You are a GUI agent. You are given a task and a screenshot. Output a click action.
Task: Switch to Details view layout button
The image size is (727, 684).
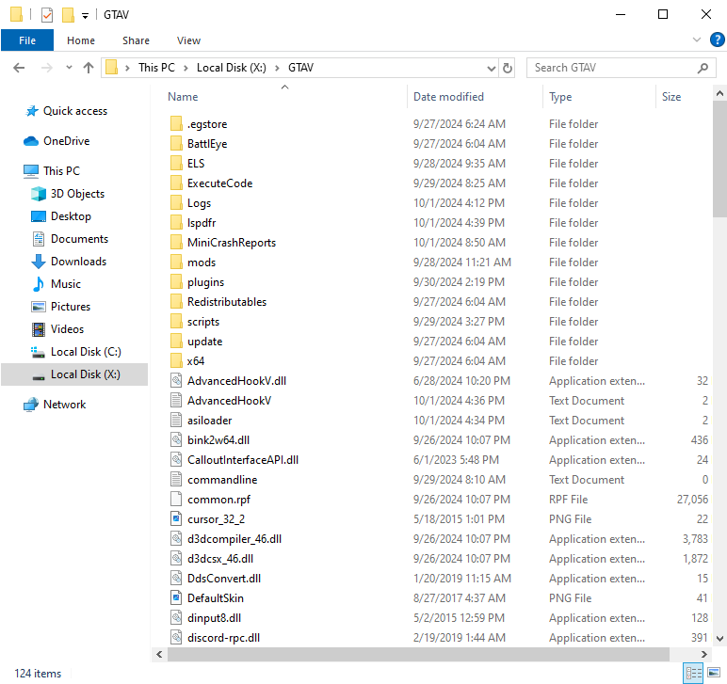click(x=694, y=673)
